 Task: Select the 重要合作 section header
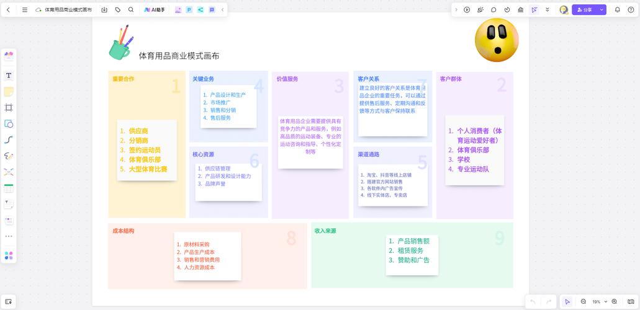(x=124, y=79)
